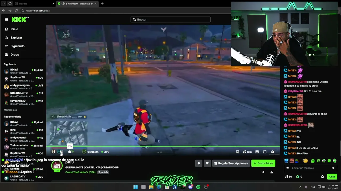This screenshot has width=341, height=191.
Task: Toggle the notification bell for p1ti3
Action: (x=199, y=163)
